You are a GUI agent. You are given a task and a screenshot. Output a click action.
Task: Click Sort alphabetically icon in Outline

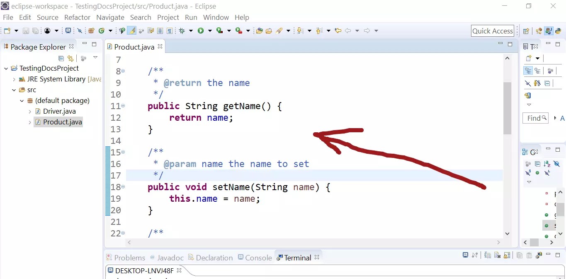coord(547,164)
